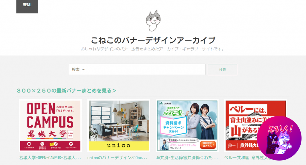Open the 名城大学 OPEN CAMPUS banner thumbnail
306x165 pixels.
(50, 125)
